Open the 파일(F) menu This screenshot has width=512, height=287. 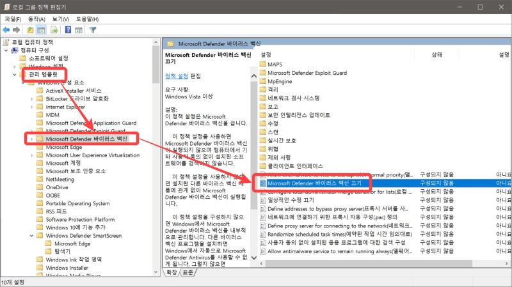(13, 19)
